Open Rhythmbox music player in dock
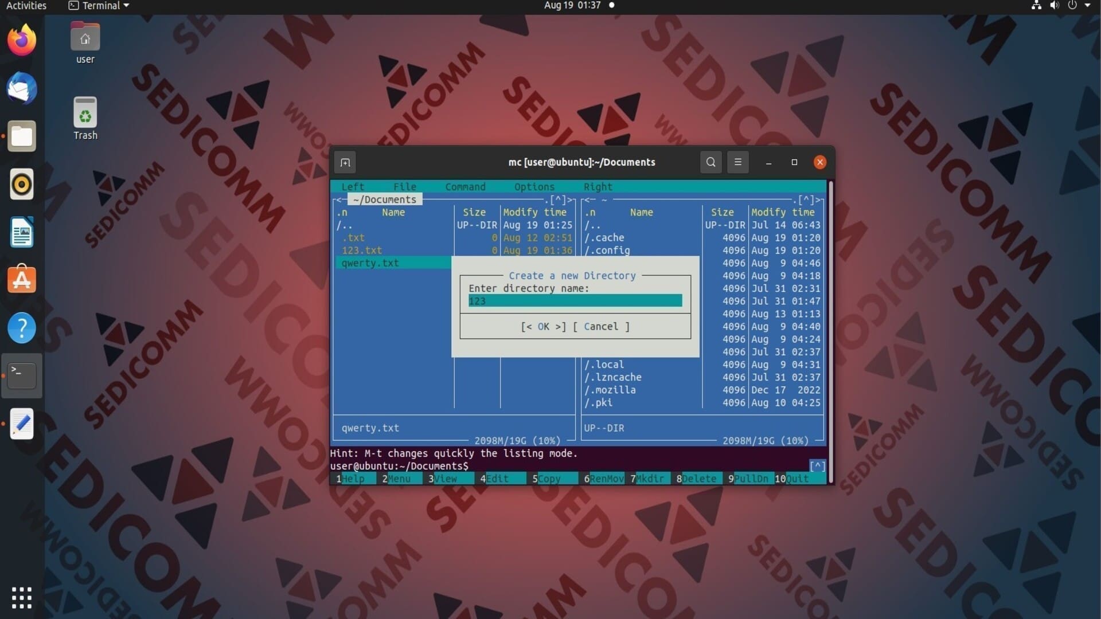 click(x=22, y=185)
